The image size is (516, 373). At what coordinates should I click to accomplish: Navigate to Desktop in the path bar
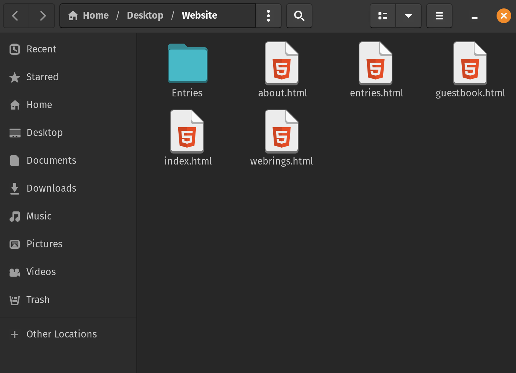click(x=145, y=15)
